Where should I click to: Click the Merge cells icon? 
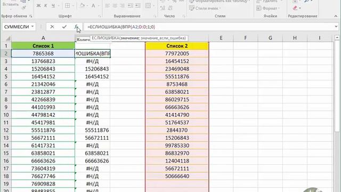point(148,6)
